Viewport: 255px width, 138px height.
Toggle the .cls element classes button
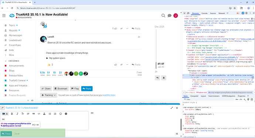241,99
